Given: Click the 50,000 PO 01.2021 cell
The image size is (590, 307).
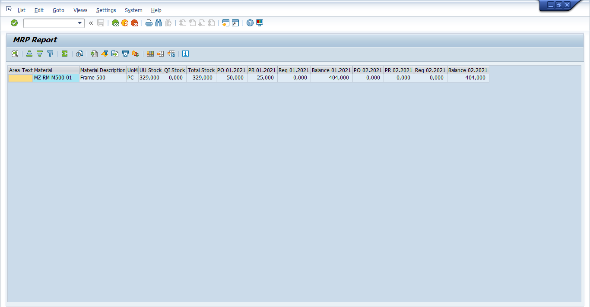Looking at the screenshot, I should [x=232, y=78].
